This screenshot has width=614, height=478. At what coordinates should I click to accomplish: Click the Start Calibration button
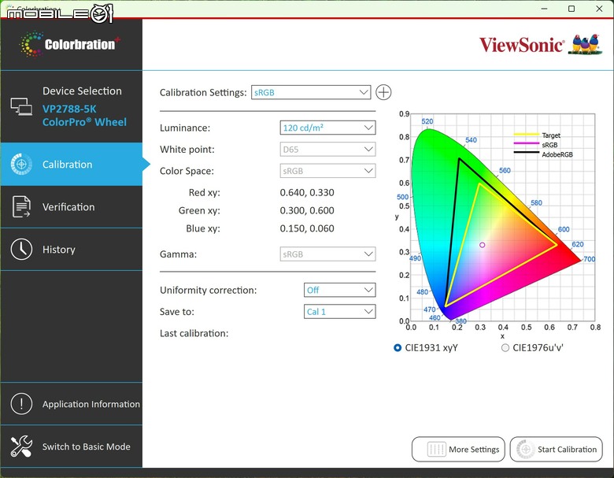point(556,449)
